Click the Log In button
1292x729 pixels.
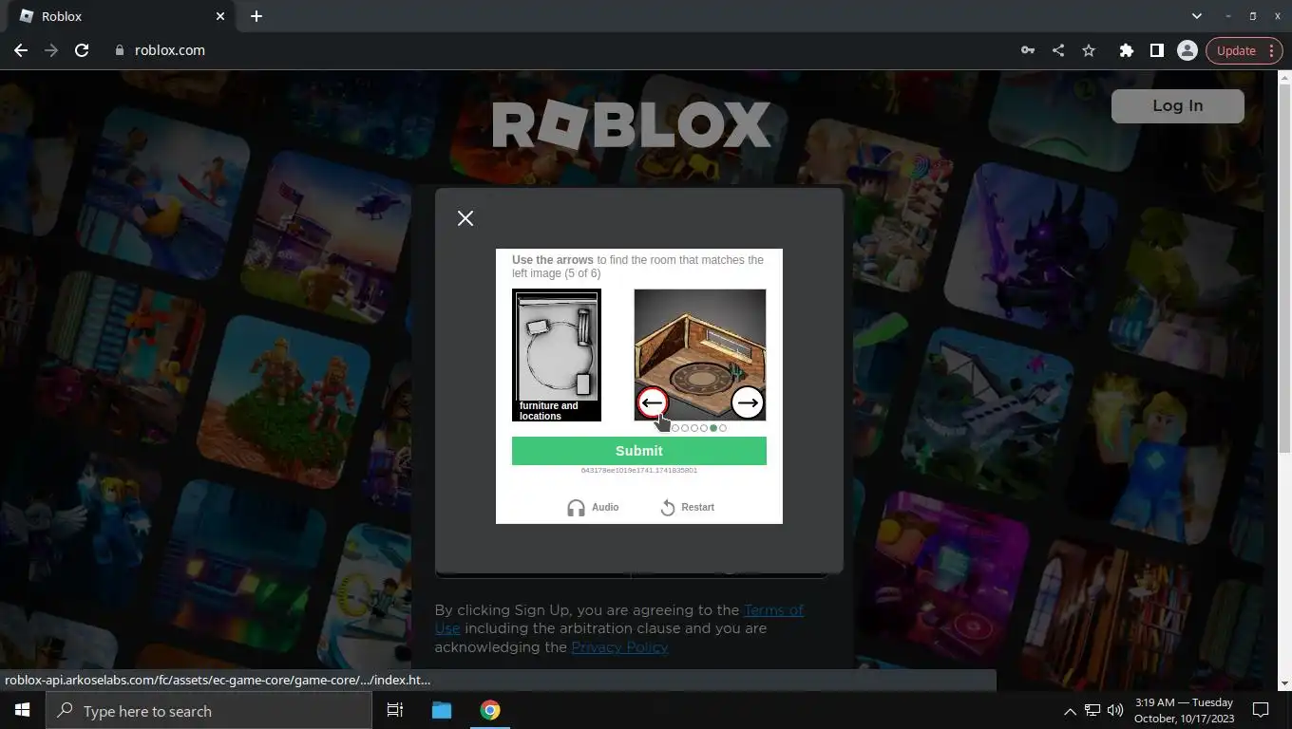pos(1178,105)
